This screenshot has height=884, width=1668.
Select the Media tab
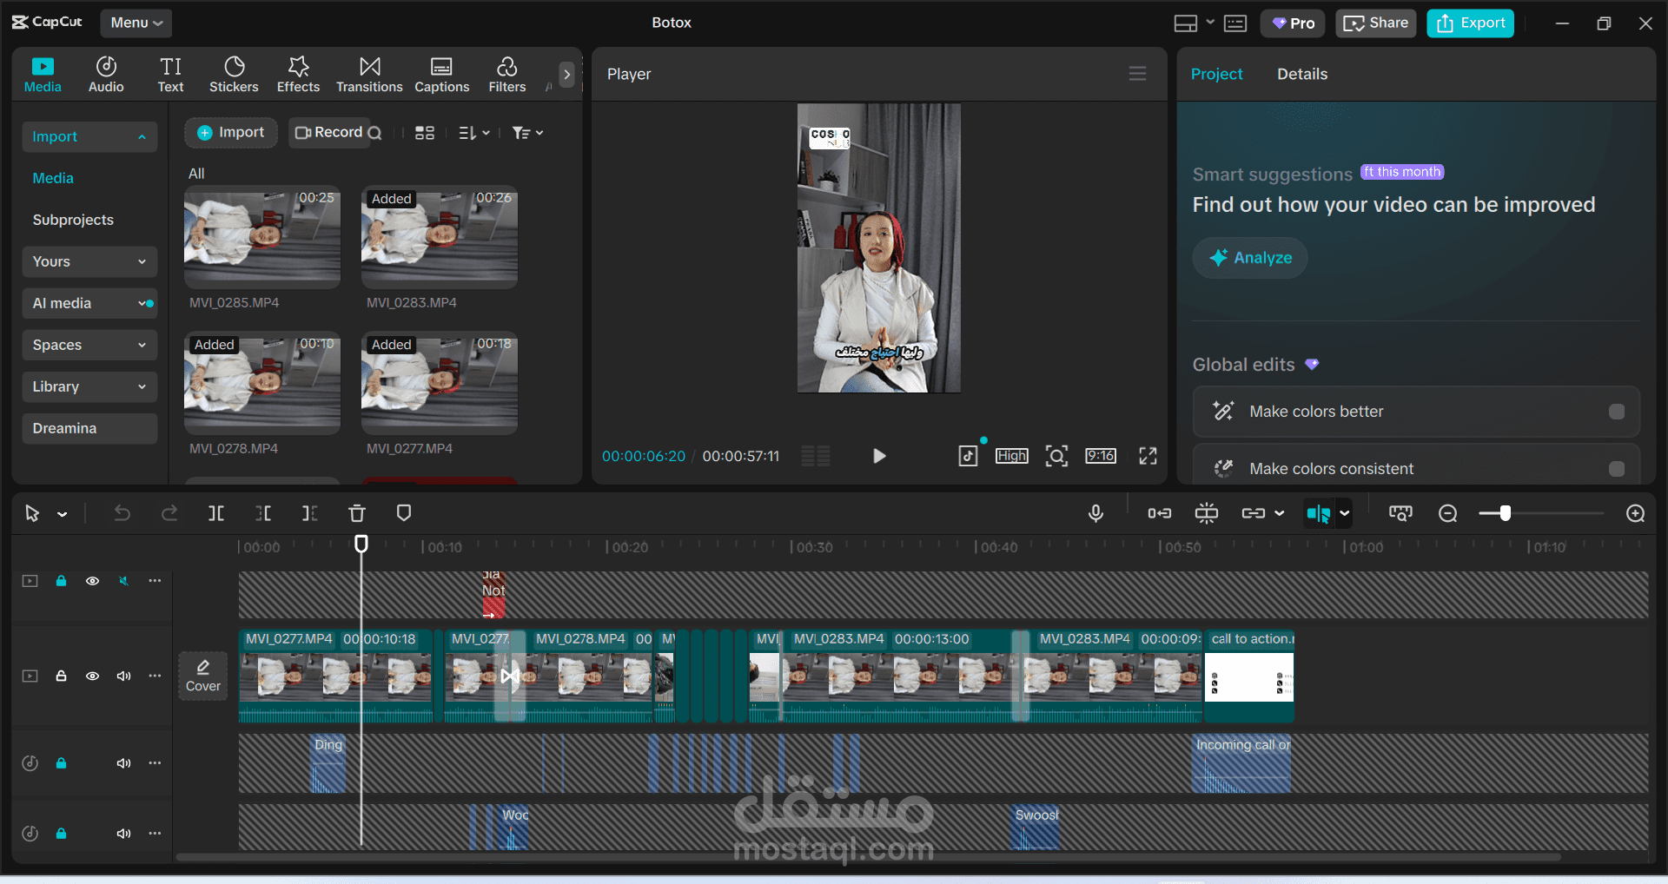pyautogui.click(x=43, y=74)
